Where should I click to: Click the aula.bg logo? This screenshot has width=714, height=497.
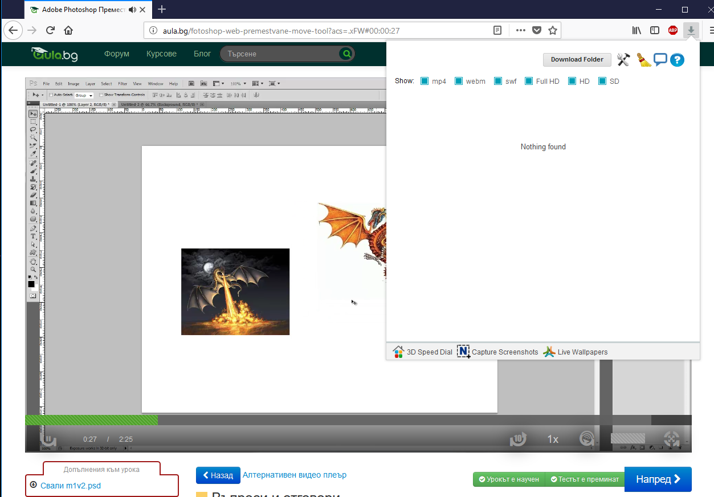click(x=54, y=54)
